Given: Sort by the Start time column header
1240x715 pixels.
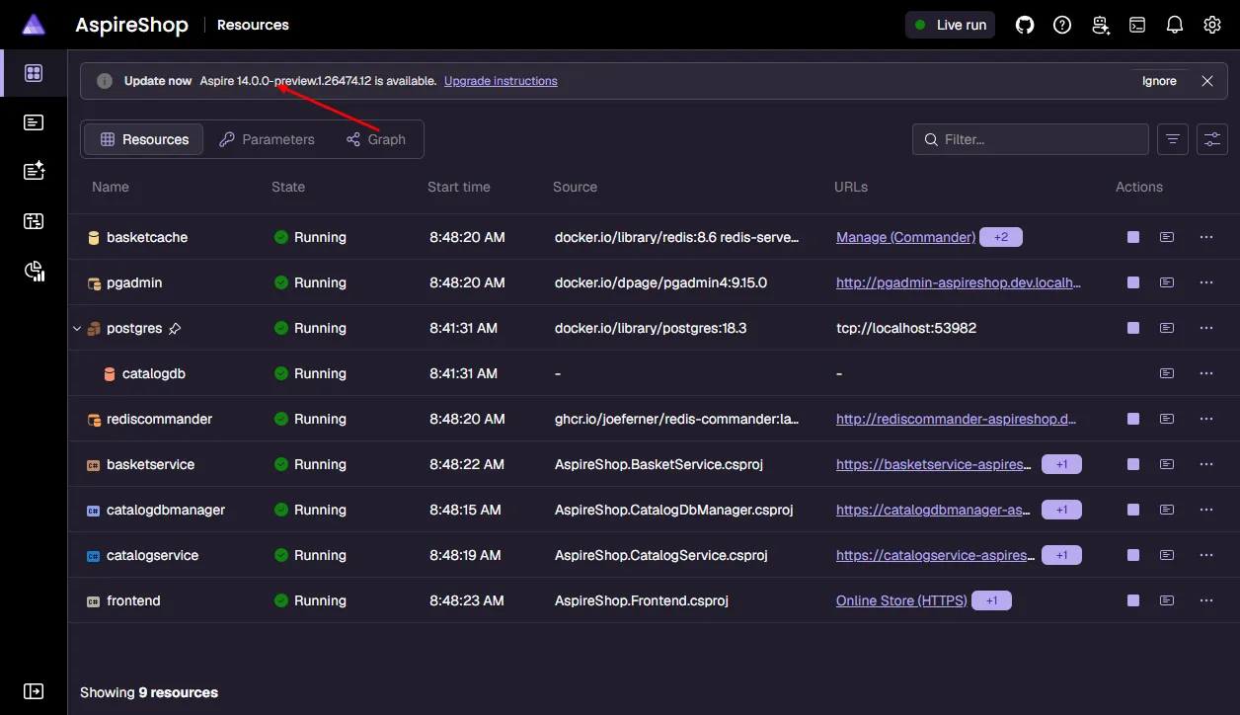Looking at the screenshot, I should [x=459, y=187].
